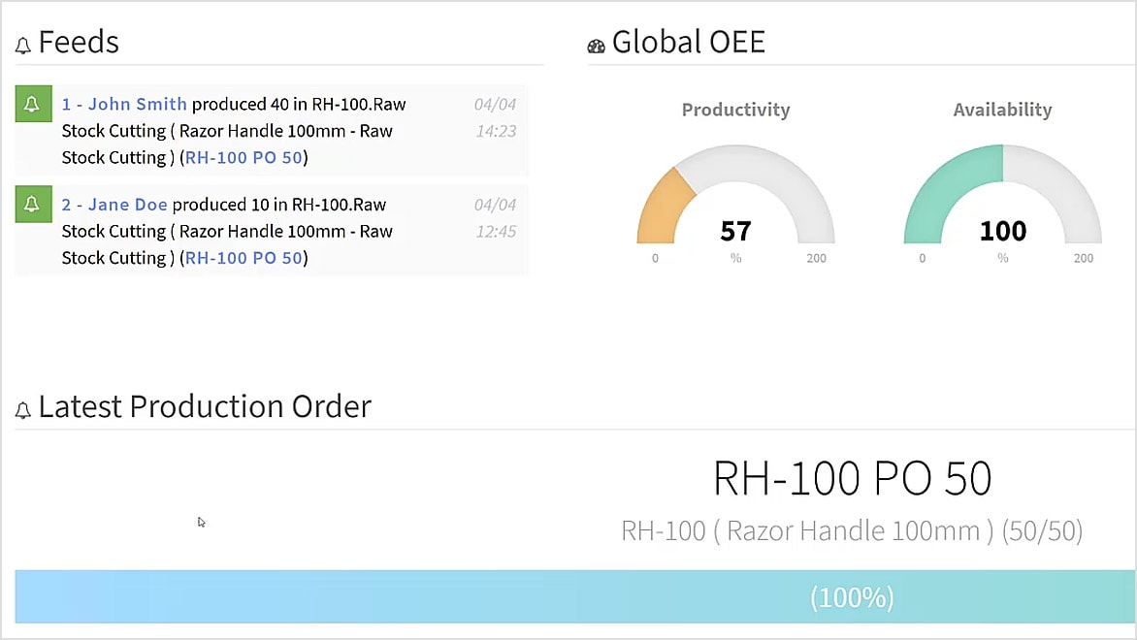This screenshot has width=1137, height=640.
Task: Select the Feeds section heading
Action: click(78, 43)
